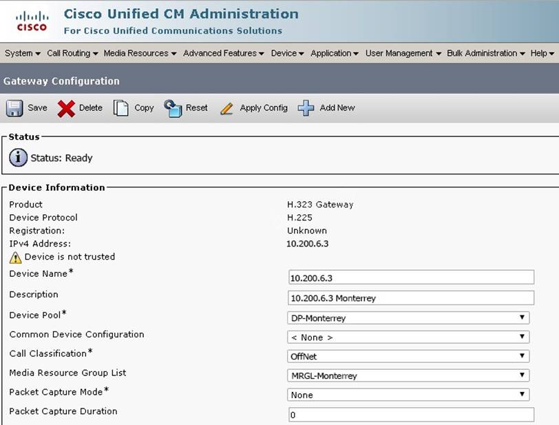559x425 pixels.
Task: Expand the Media Resource Group List dropdown
Action: point(408,376)
